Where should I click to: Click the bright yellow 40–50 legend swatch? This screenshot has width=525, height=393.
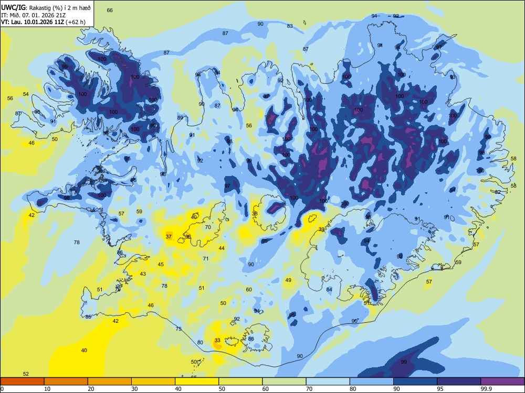click(x=197, y=381)
